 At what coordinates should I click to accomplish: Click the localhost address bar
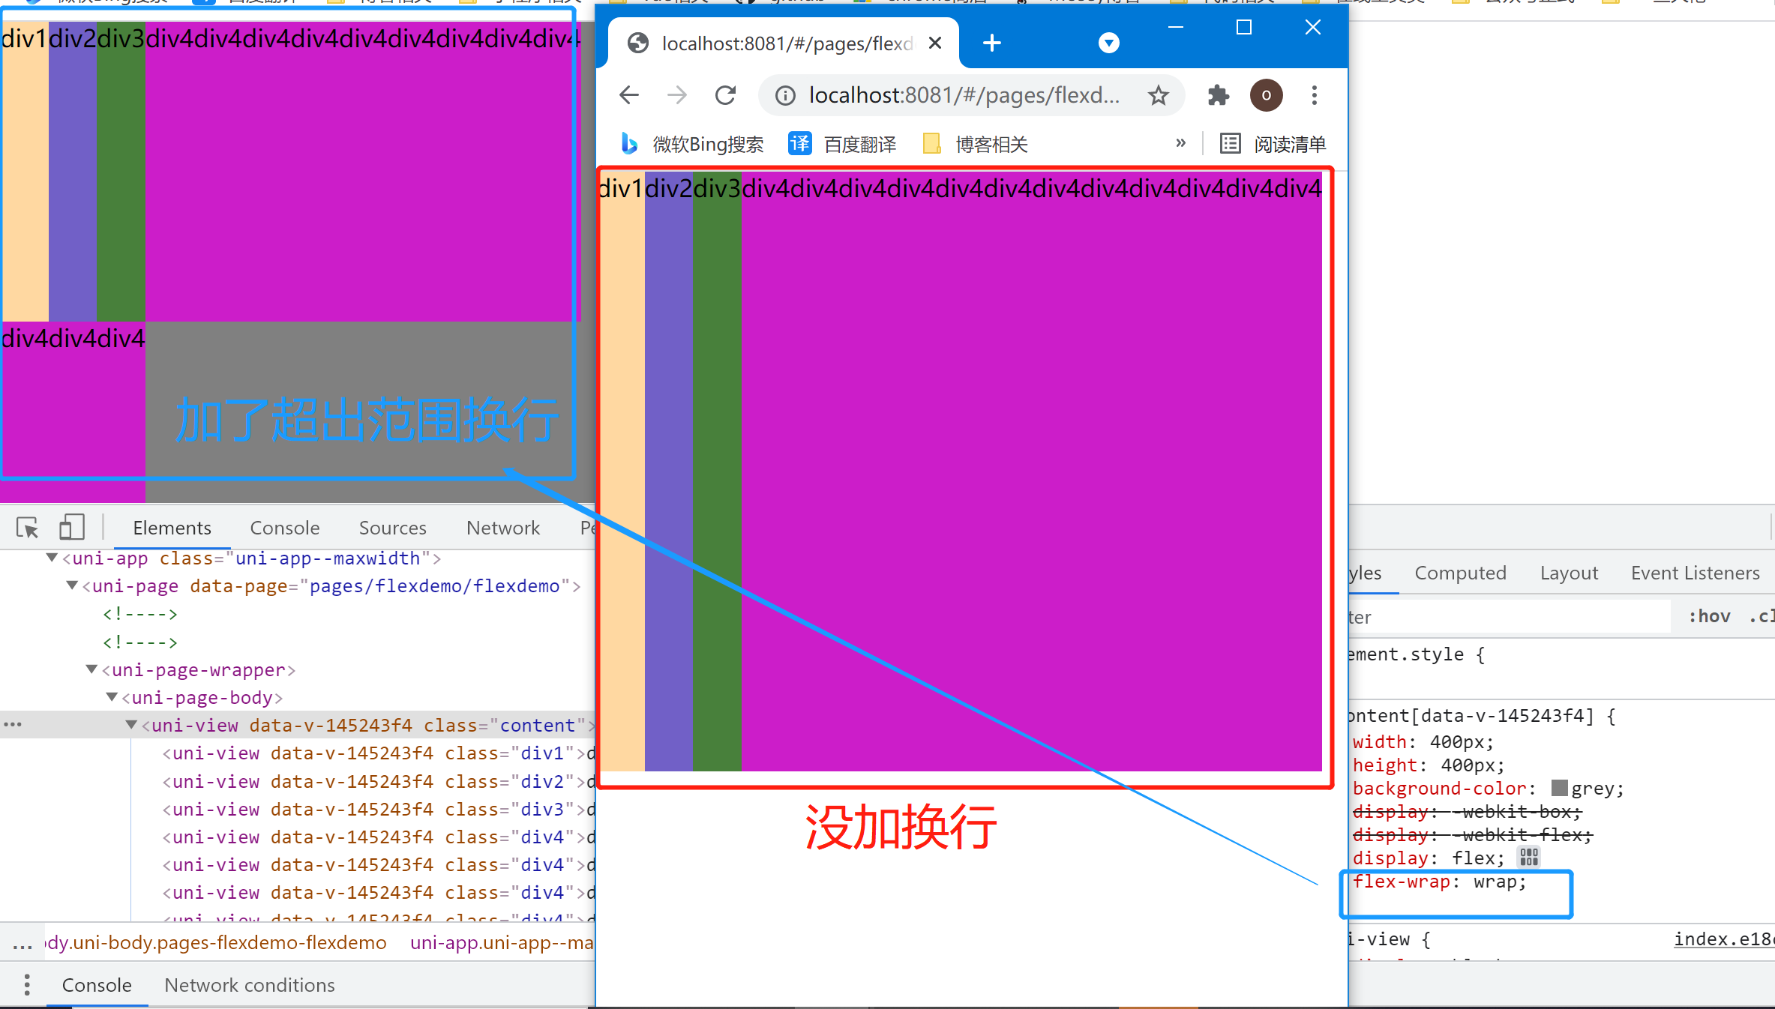tap(964, 95)
